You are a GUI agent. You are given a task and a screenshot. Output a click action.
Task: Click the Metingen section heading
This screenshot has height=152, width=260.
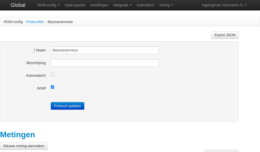coord(18,135)
